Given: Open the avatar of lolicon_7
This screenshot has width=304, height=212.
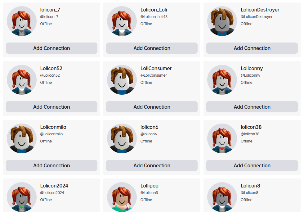Looking at the screenshot, I should click(22, 21).
